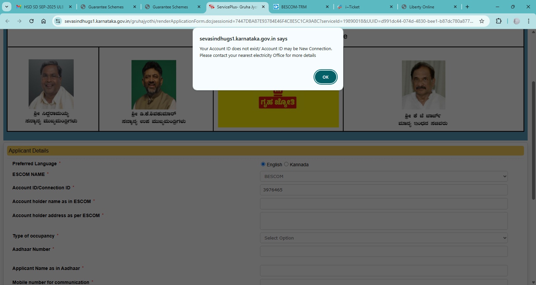The image size is (536, 285).
Task: Select Kannada as preferred language
Action: point(286,164)
